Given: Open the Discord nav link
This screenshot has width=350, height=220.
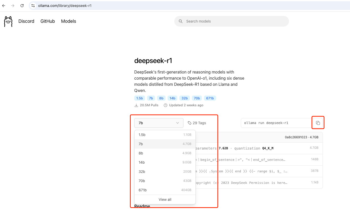Looking at the screenshot, I should pyautogui.click(x=26, y=21).
